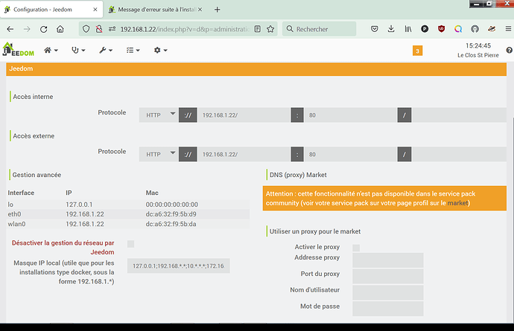Open the stethoscope Analysis menu
Image resolution: width=514 pixels, height=331 pixels.
pos(78,50)
